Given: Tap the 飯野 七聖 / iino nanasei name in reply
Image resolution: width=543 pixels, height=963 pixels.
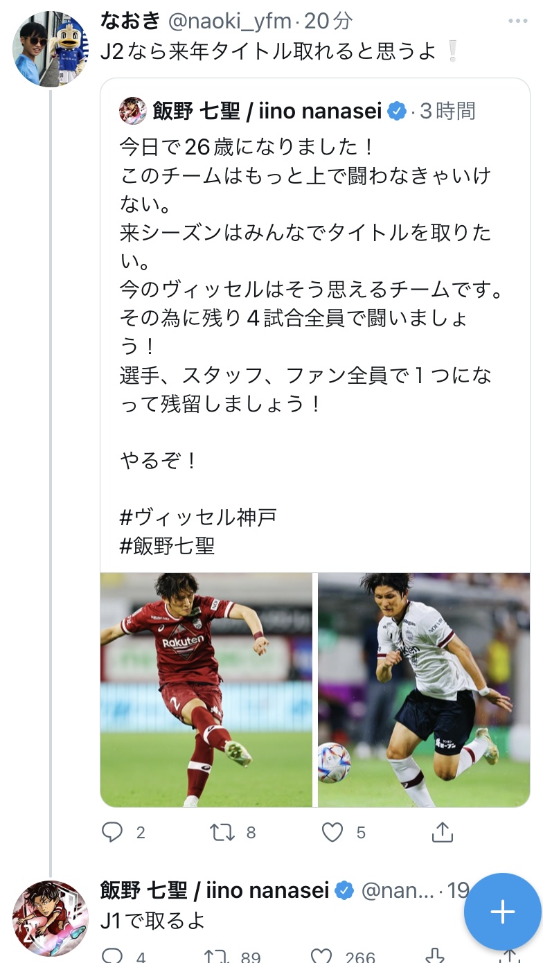Looking at the screenshot, I should [x=215, y=890].
